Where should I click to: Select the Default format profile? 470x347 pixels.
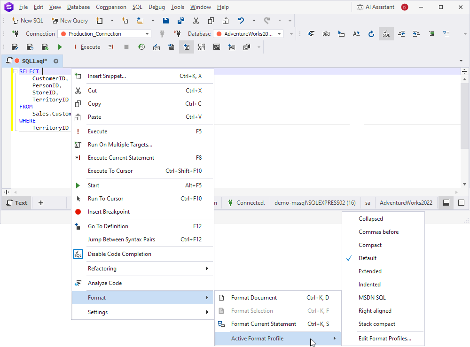(367, 258)
